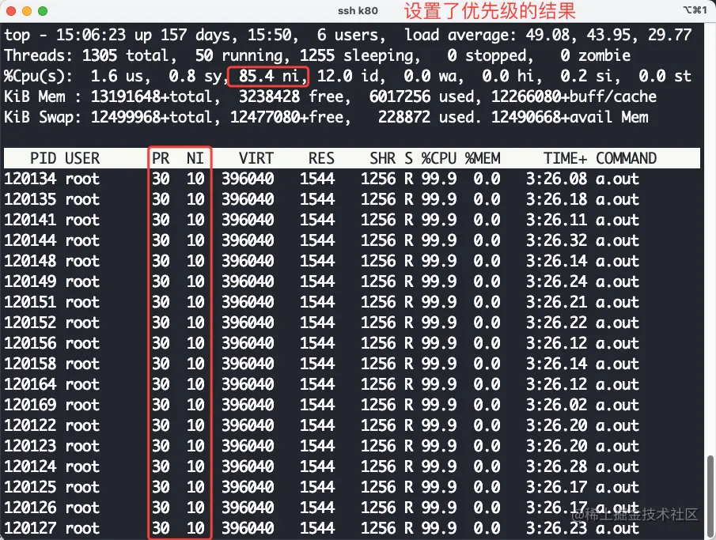
Task: Click PID 120156 in process list
Action: click(30, 343)
